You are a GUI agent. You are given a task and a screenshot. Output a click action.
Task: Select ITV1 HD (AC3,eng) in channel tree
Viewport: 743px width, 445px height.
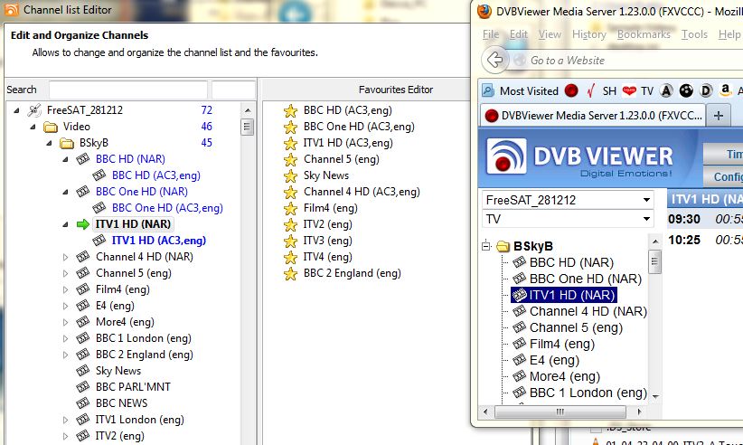159,241
